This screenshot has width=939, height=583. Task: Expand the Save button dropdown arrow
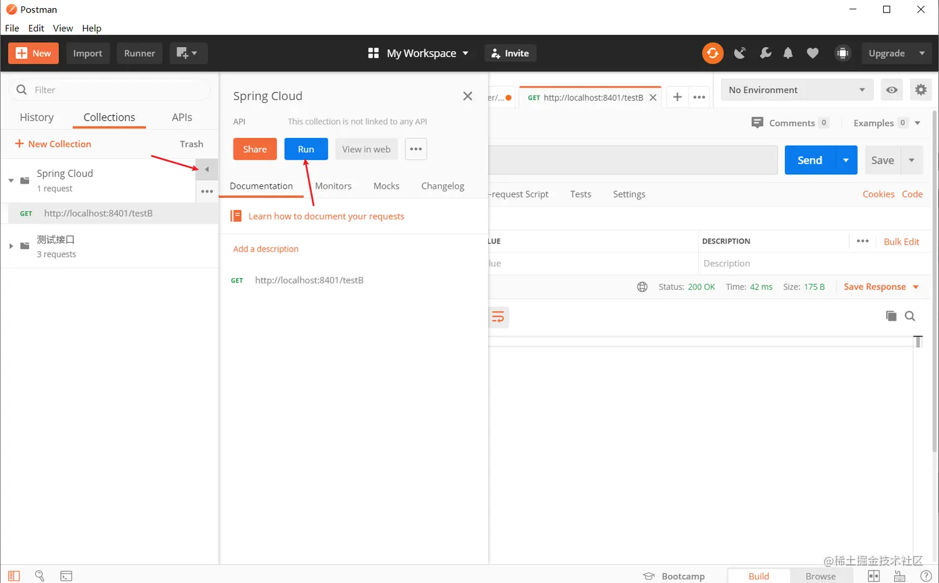(x=912, y=160)
